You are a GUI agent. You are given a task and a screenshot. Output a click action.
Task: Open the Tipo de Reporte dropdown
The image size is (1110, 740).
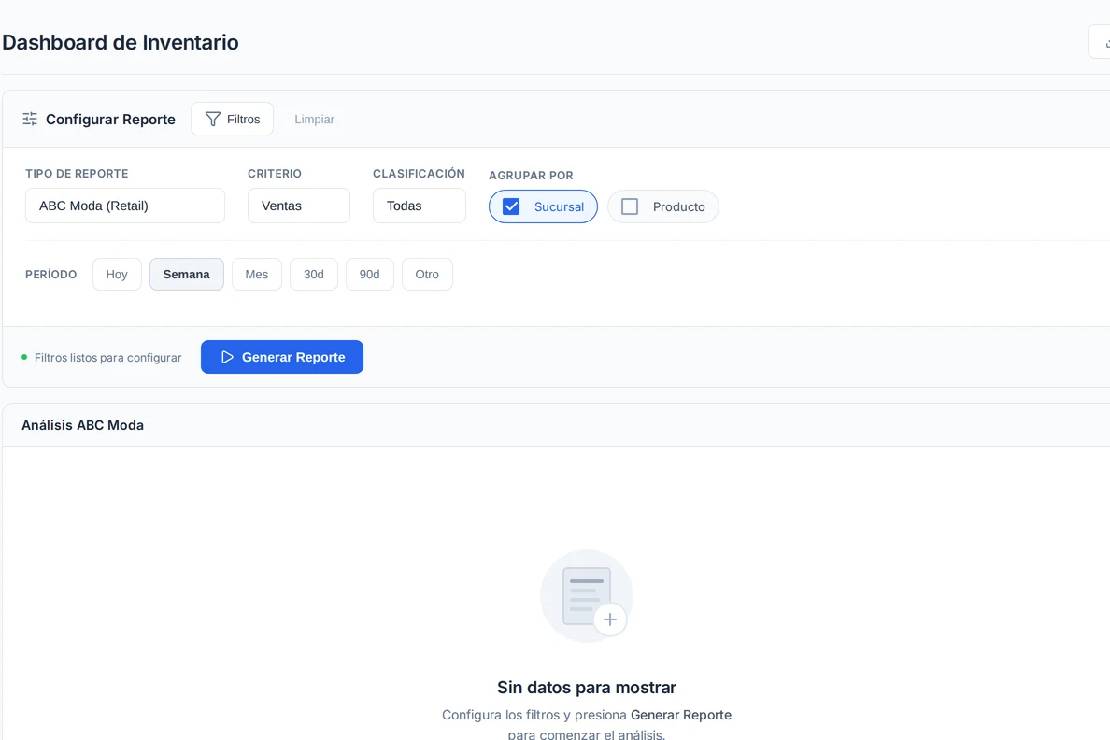pyautogui.click(x=125, y=206)
